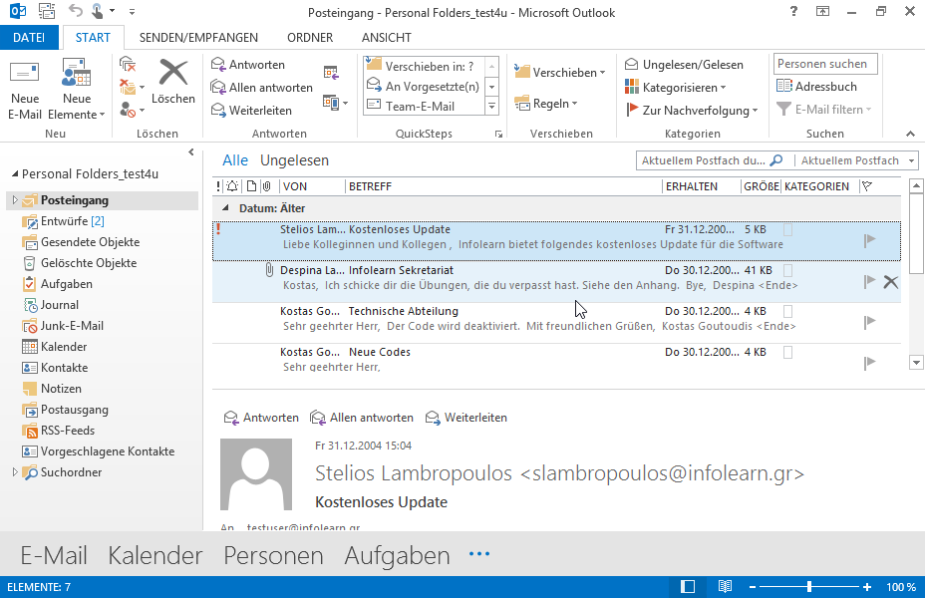Open the Verschieben dropdown
Image resolution: width=925 pixels, height=598 pixels.
(x=559, y=72)
